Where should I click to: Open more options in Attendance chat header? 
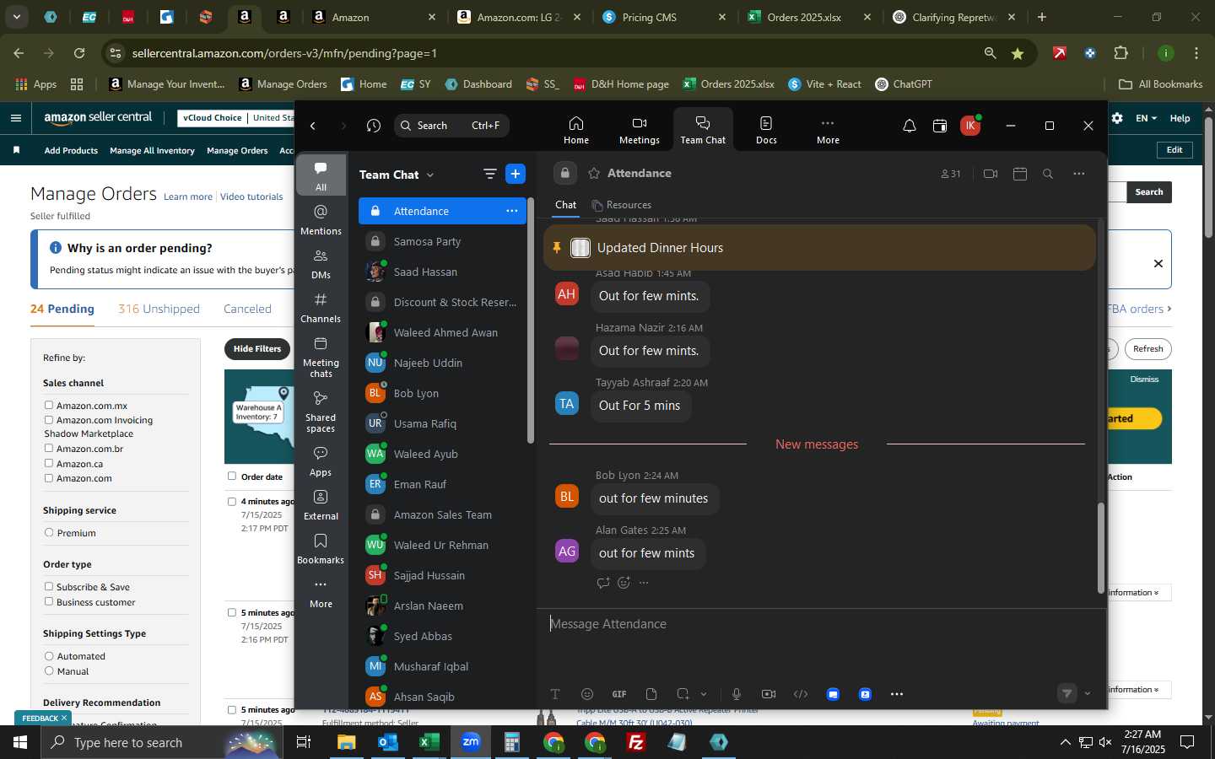click(1079, 174)
